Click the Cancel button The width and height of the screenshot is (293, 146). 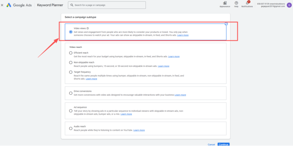(211, 144)
